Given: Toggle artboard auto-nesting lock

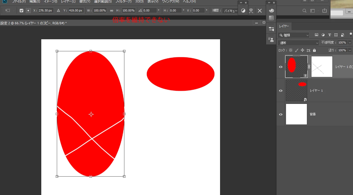Looking at the screenshot, I should 308,50.
